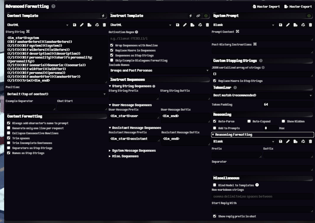The height and width of the screenshot is (223, 315).
Task: Disable Names as Stop Strings
Action: pos(9,153)
